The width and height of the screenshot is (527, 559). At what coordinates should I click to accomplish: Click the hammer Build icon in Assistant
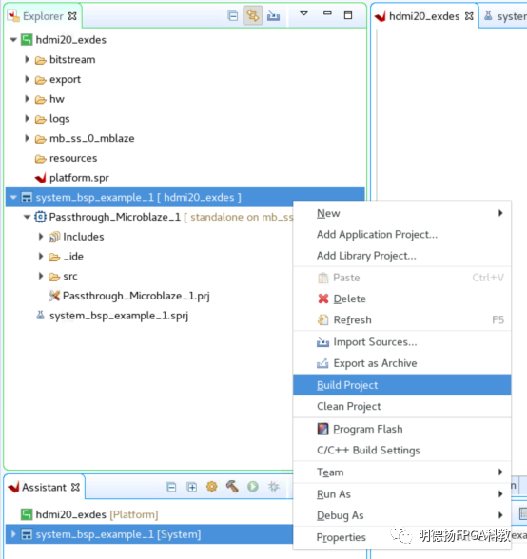(232, 487)
